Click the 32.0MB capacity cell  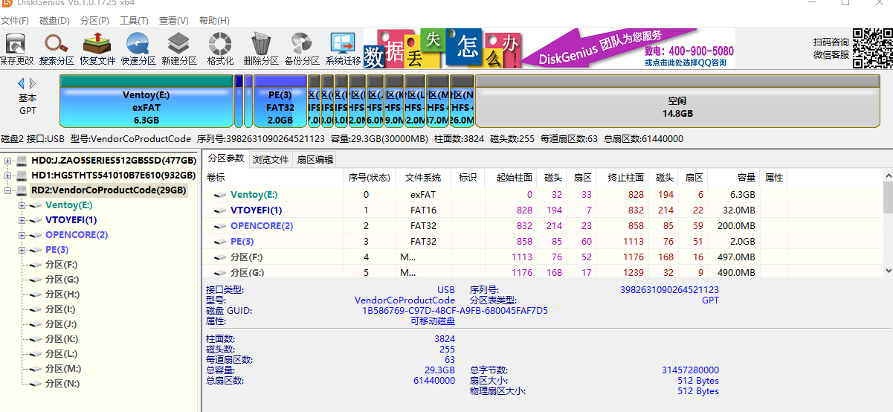(739, 210)
